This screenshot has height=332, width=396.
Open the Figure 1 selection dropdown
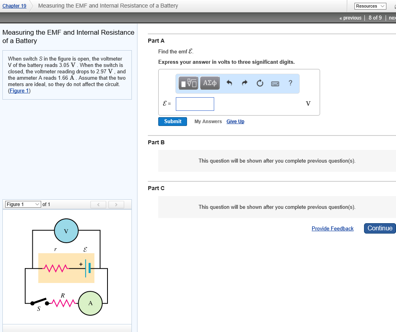click(23, 204)
